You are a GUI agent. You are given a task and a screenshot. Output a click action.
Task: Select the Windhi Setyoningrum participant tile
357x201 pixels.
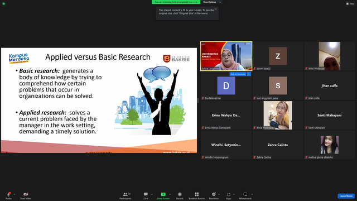226,145
